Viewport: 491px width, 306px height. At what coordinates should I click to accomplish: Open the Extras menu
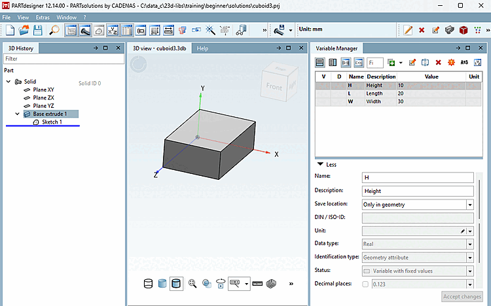(x=43, y=18)
